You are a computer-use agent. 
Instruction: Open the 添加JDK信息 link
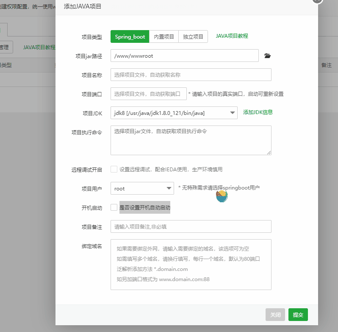(x=258, y=112)
